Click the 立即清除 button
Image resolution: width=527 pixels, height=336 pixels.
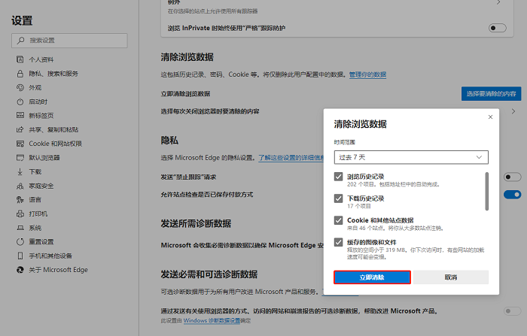point(372,277)
